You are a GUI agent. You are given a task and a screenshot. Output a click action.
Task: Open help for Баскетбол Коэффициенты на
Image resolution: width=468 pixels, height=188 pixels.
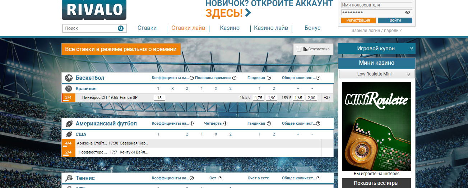(191, 78)
